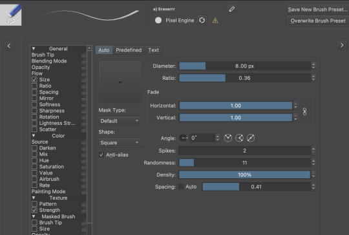Click the Save New Brush Preset button
Image resolution: width=349 pixels, height=235 pixels.
pyautogui.click(x=318, y=10)
